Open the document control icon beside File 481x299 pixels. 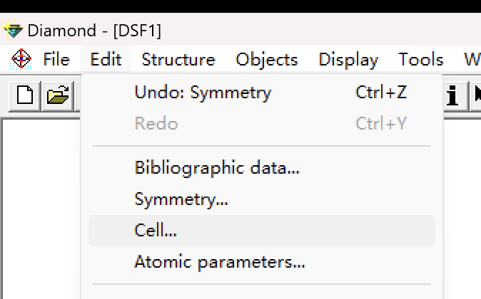(21, 59)
